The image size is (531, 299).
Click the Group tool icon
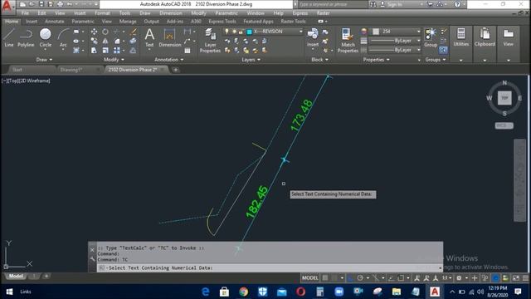click(431, 37)
